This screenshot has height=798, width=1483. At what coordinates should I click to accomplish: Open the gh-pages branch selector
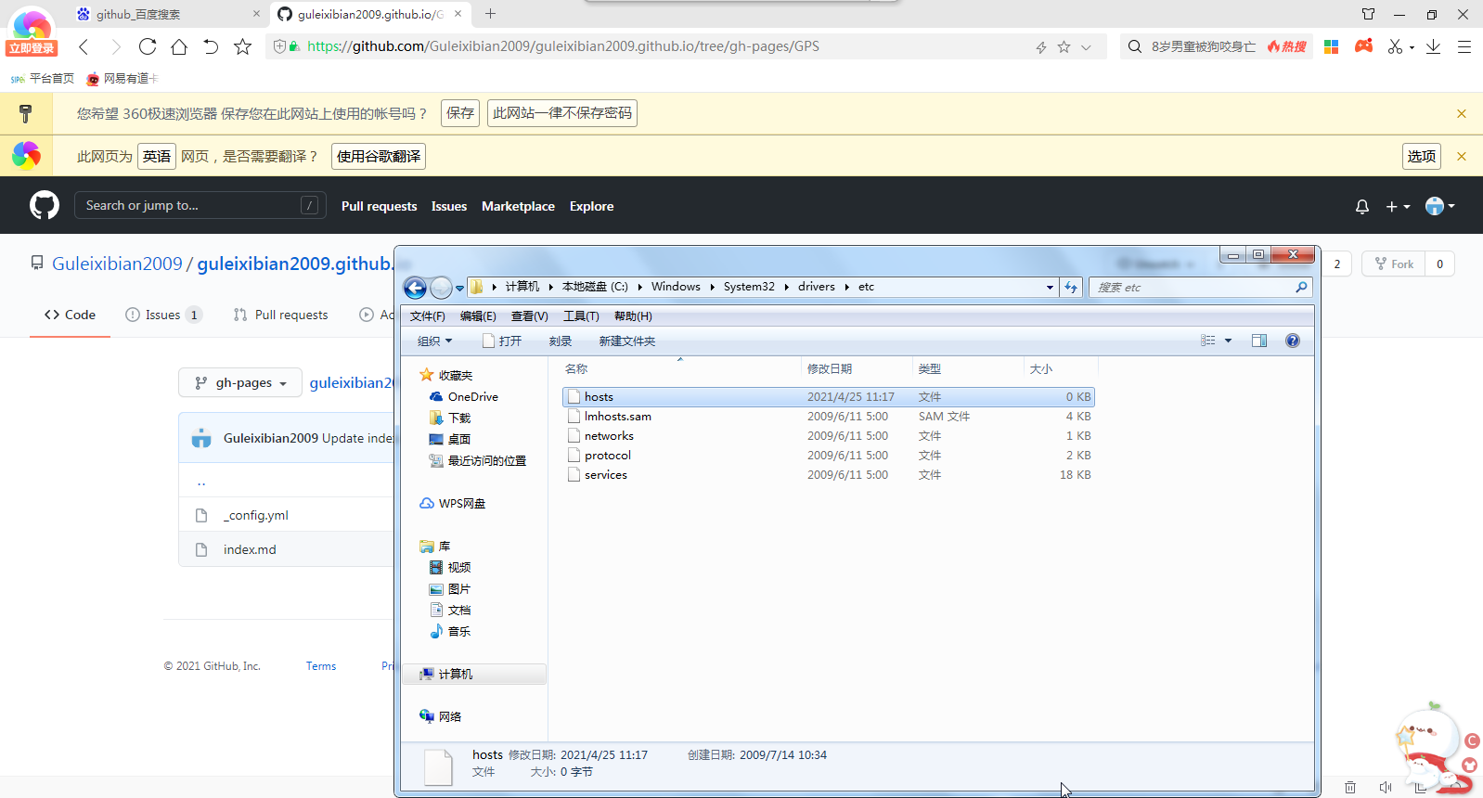click(x=240, y=382)
